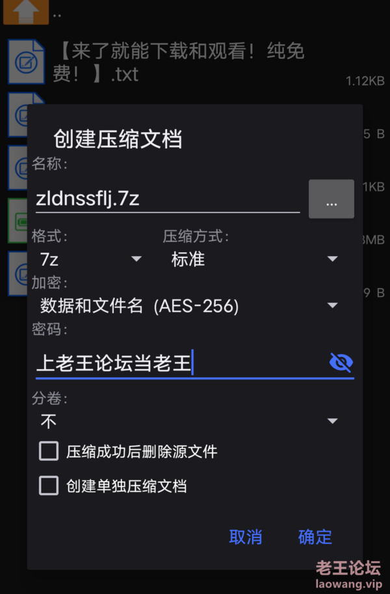Toggle password visibility eye icon
The image size is (390, 594).
click(x=341, y=363)
